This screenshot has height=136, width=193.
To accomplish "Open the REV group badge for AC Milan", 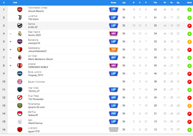I will tap(113, 58).
